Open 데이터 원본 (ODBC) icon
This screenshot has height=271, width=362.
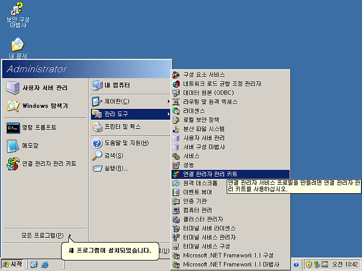click(x=176, y=93)
